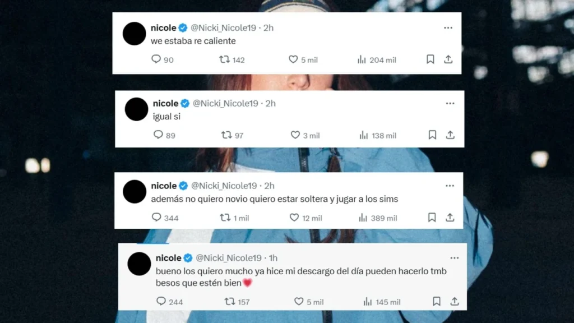This screenshot has height=323, width=574.
Task: Open more options on the los sims tweet
Action: point(450,186)
